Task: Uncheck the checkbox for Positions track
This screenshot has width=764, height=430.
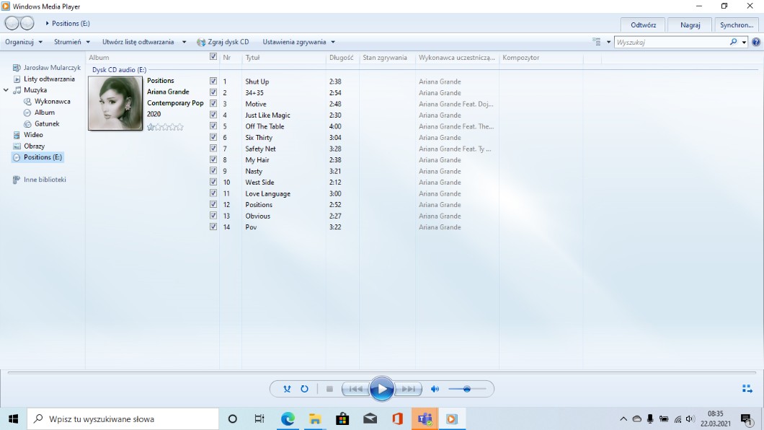Action: point(213,205)
